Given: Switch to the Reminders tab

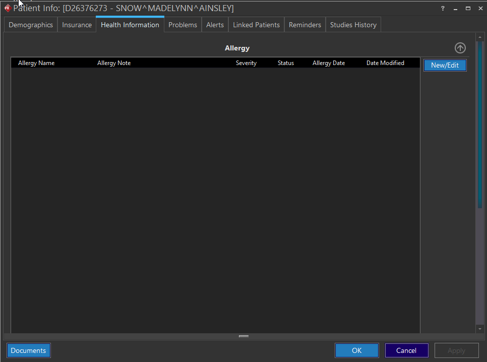Looking at the screenshot, I should click(305, 25).
